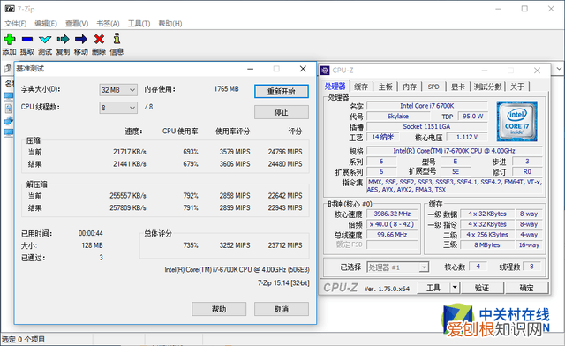Click the Copy (复制) arrow toolbar icon
Viewport: 565px width, 346px height.
click(x=63, y=39)
